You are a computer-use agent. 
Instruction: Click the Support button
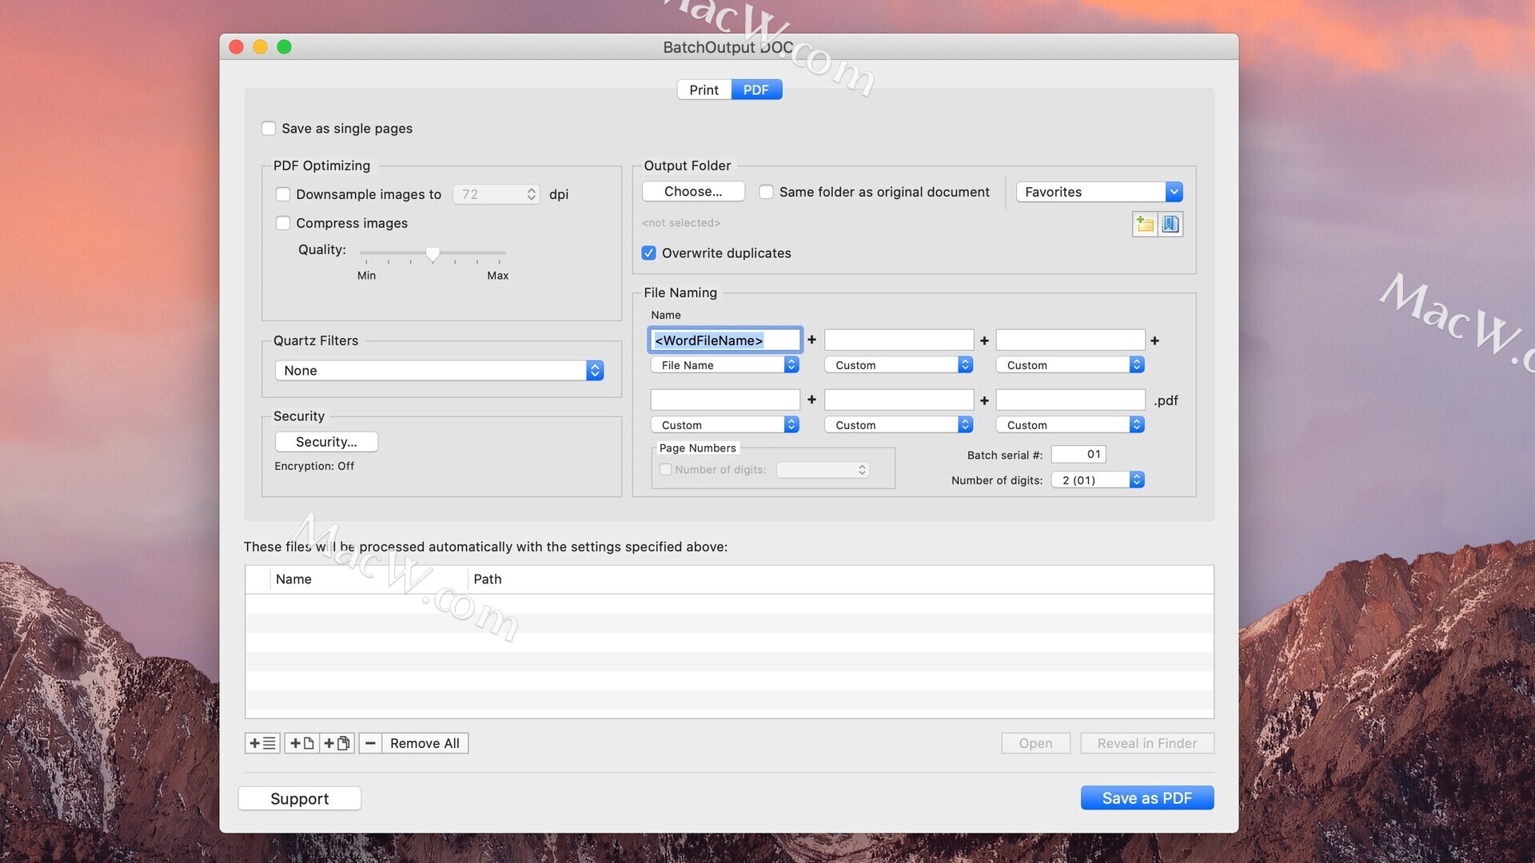coord(300,799)
